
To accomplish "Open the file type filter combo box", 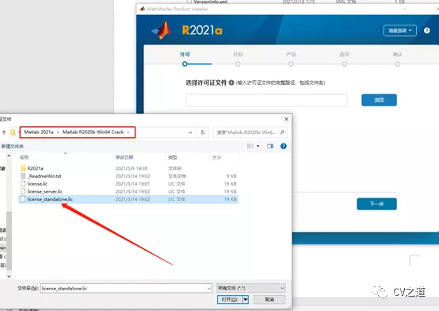I will point(251,288).
